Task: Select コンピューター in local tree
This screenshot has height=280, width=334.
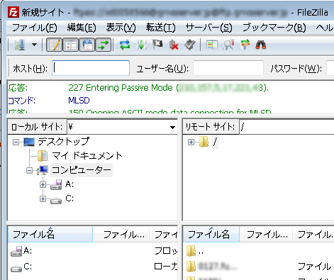Action: pos(82,170)
